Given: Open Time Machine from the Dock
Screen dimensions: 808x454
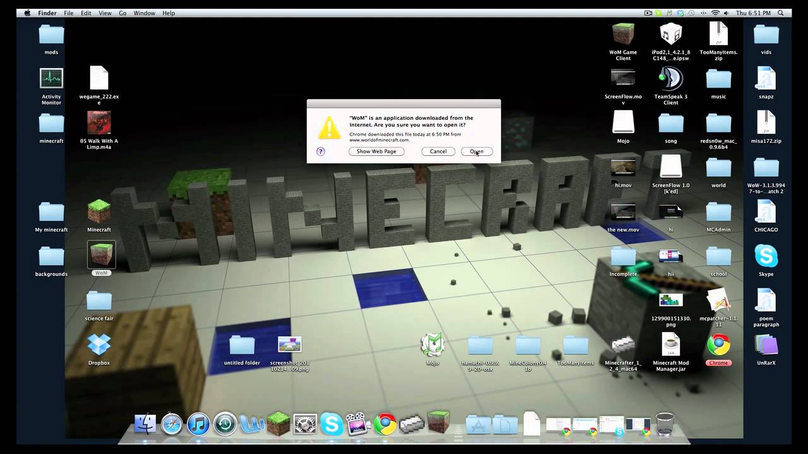Looking at the screenshot, I should [x=225, y=424].
